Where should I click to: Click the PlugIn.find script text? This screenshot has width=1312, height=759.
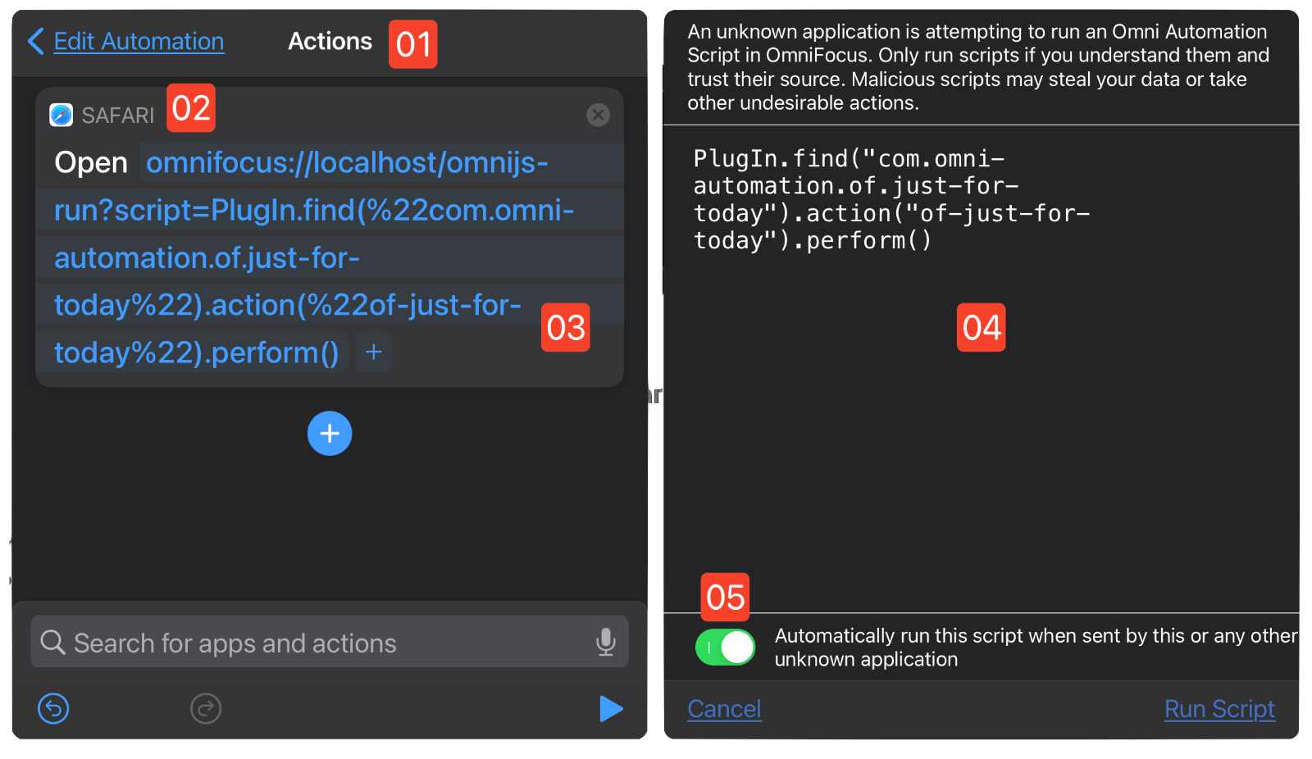[x=891, y=199]
